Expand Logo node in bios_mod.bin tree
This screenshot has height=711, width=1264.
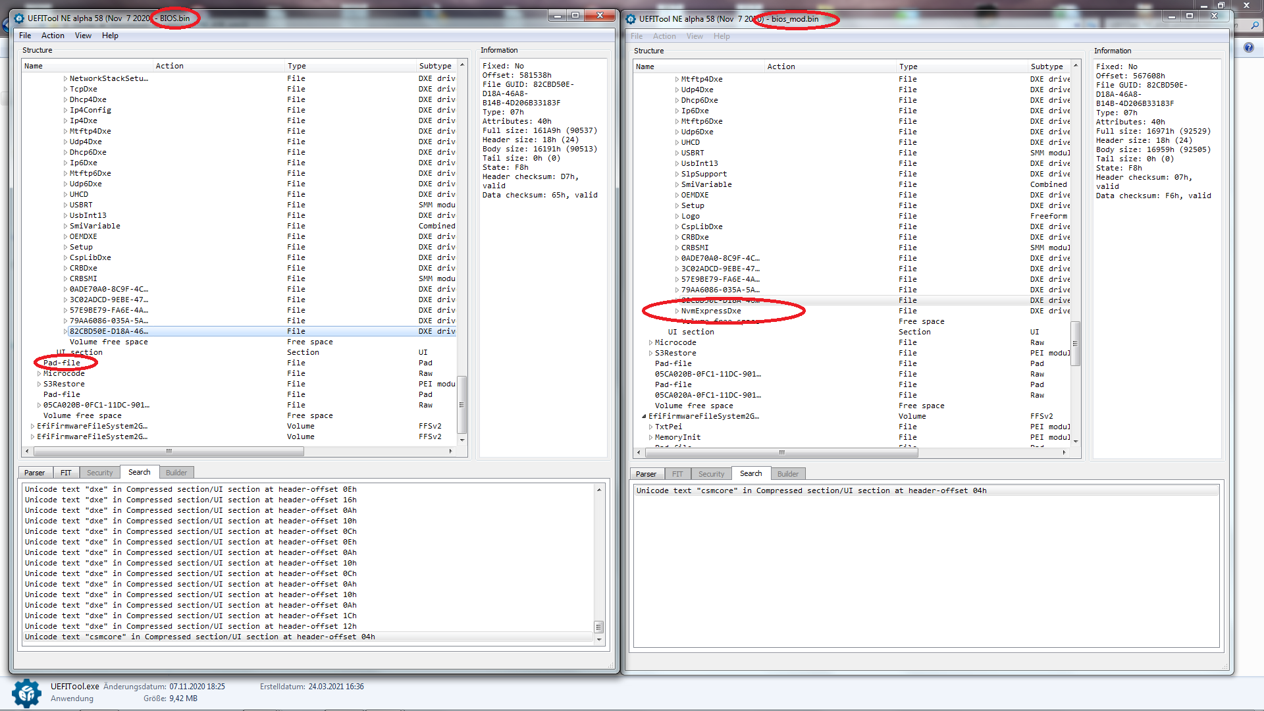pyautogui.click(x=677, y=217)
